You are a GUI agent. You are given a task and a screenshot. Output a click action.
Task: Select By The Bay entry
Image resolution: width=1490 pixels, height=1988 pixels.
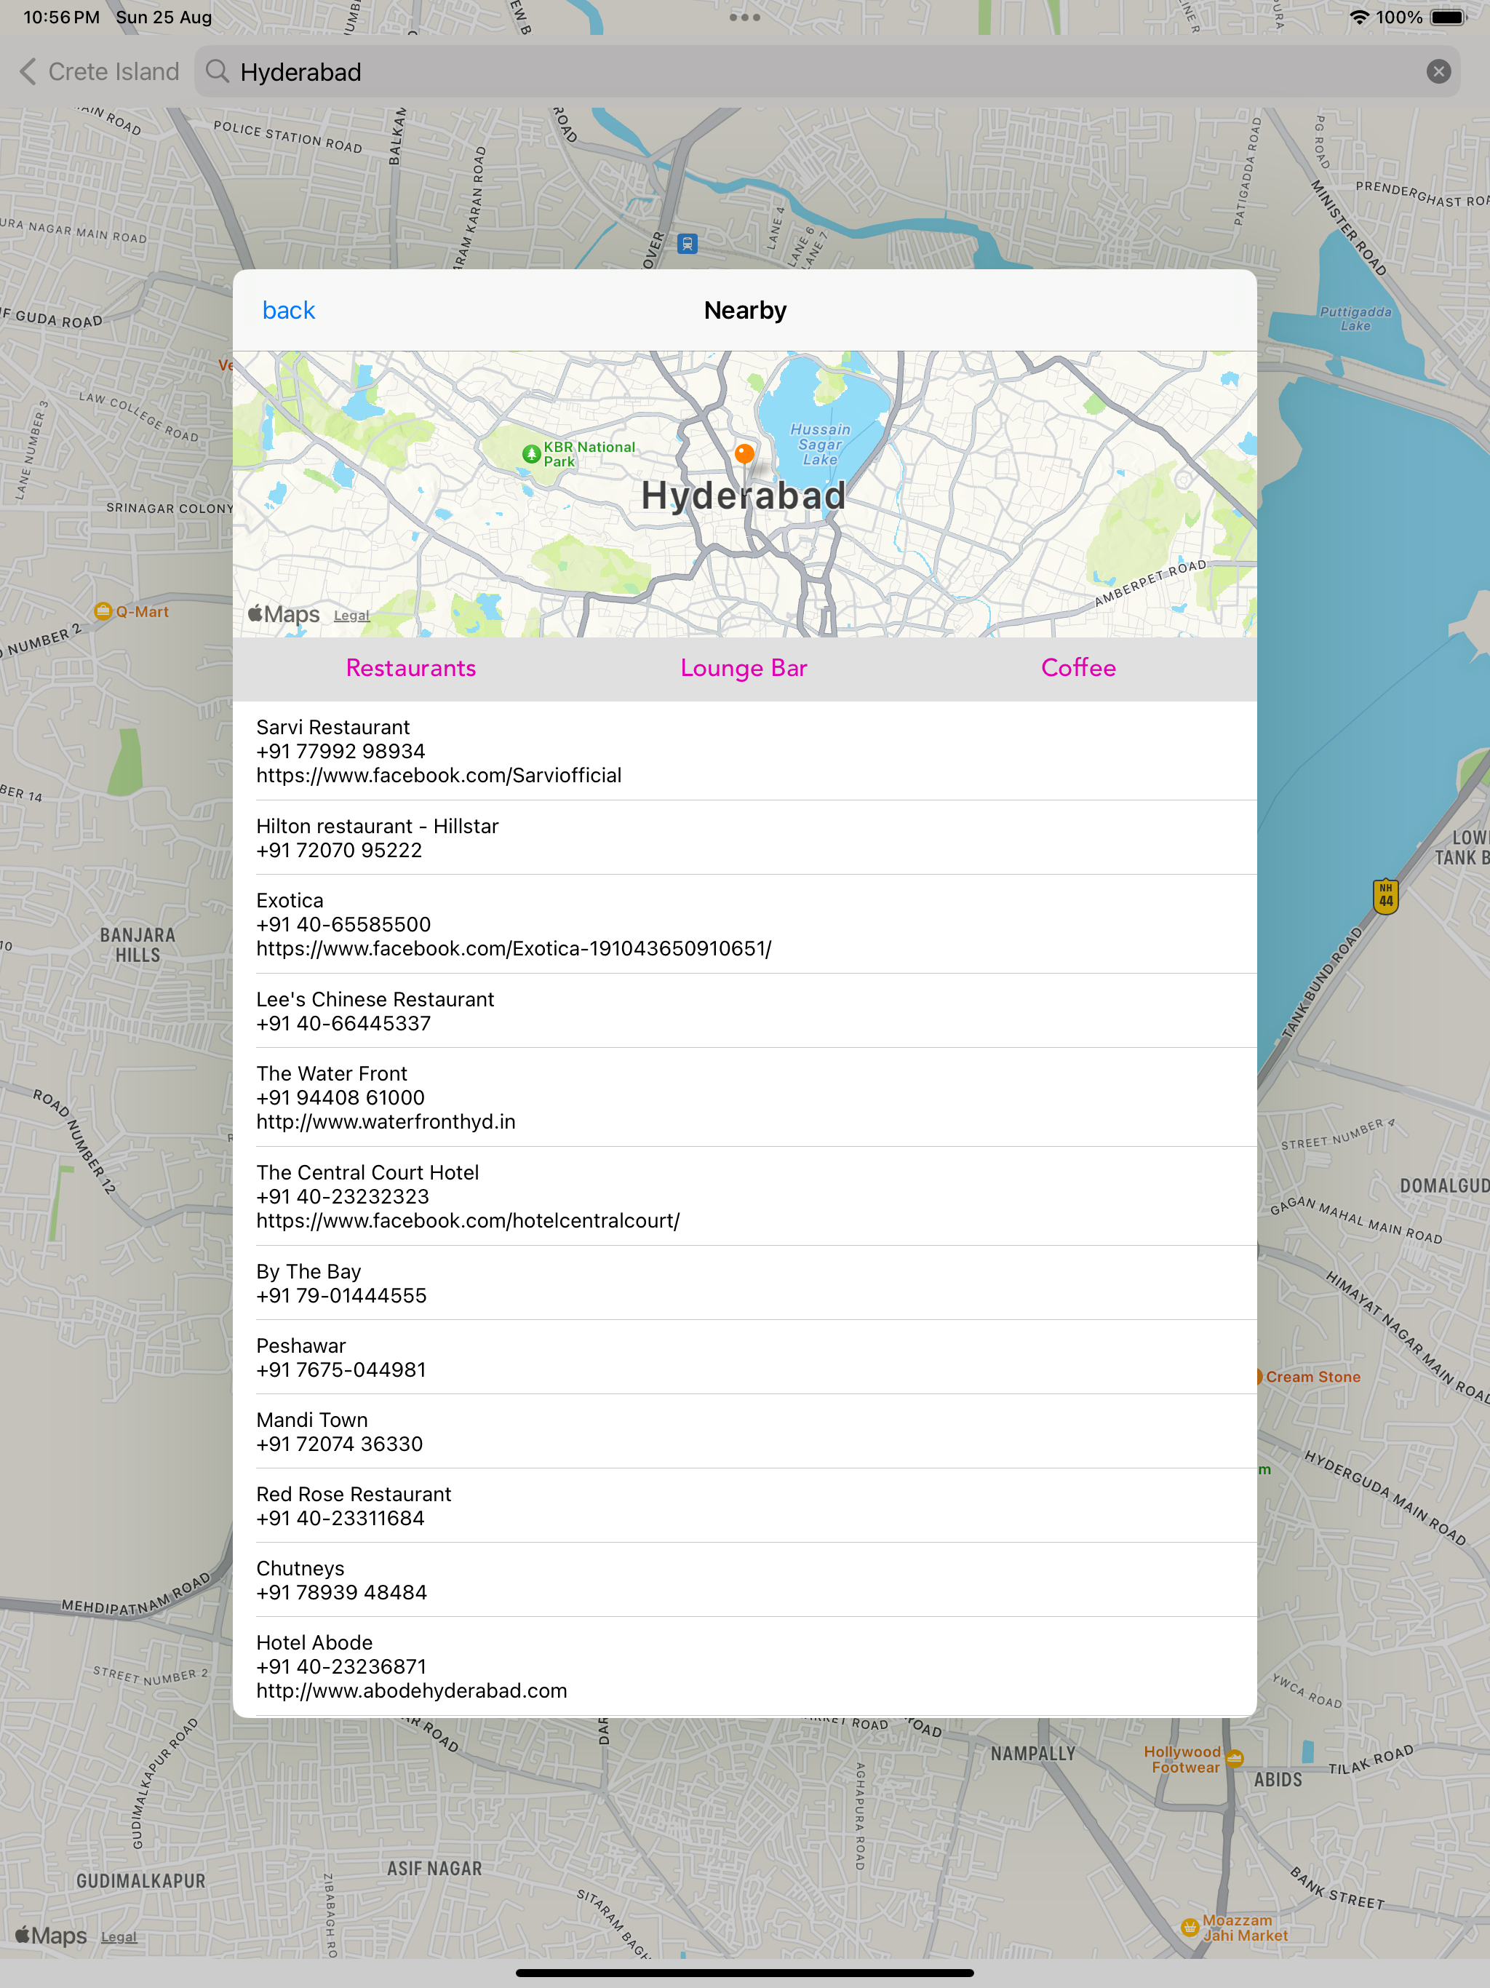[744, 1284]
